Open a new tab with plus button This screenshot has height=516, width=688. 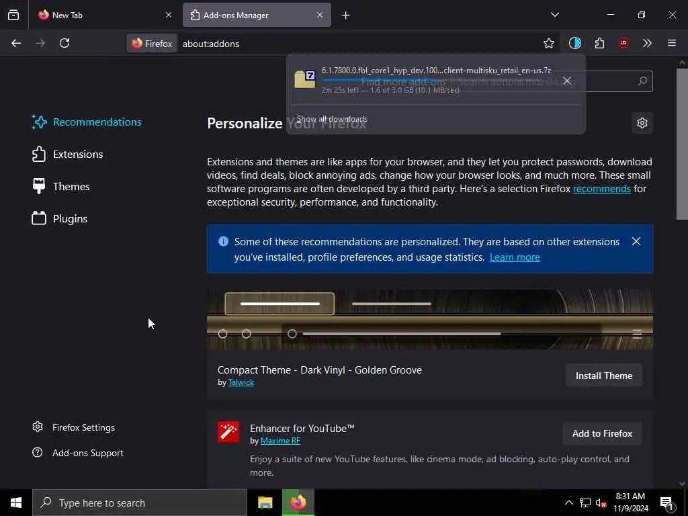[346, 15]
